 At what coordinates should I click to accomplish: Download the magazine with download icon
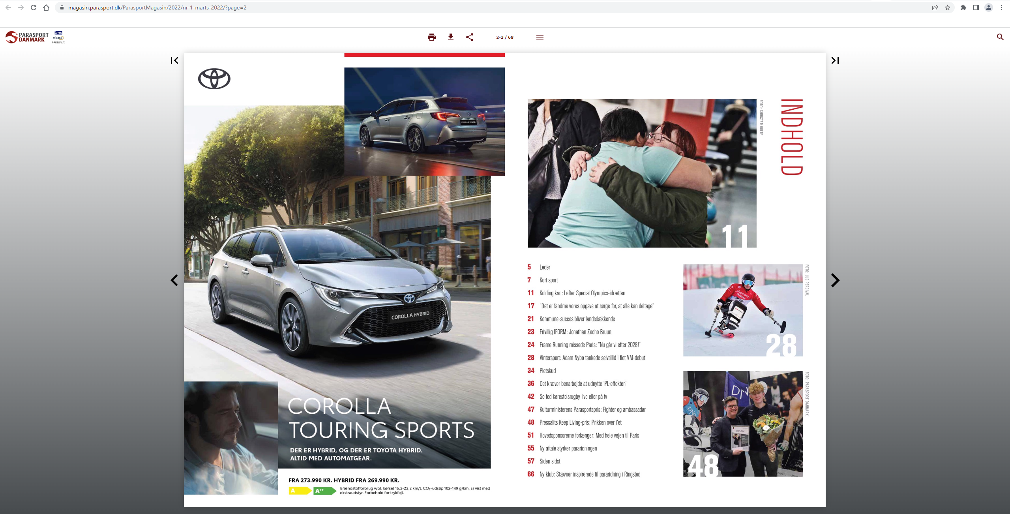coord(450,37)
